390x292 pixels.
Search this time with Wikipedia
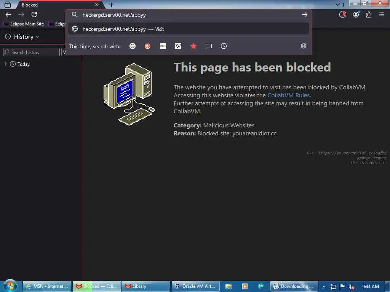coord(178,46)
